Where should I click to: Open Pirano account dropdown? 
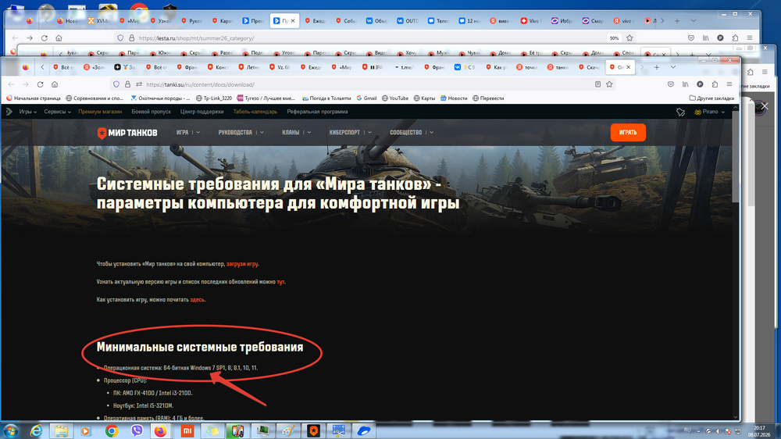710,112
